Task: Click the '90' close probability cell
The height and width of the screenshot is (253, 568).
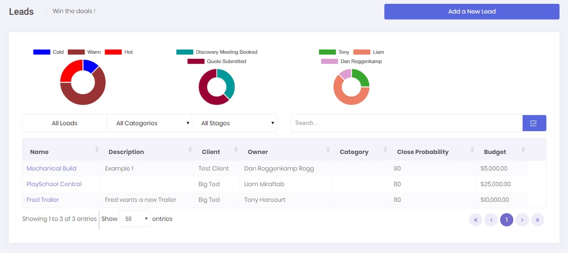Action: pos(397,168)
